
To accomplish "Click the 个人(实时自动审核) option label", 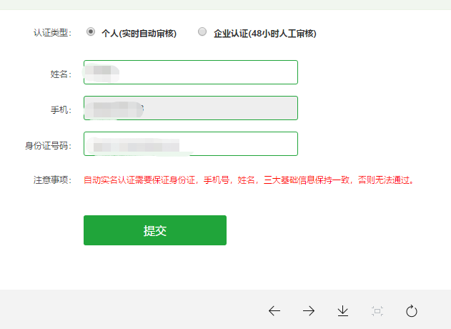I will point(139,34).
